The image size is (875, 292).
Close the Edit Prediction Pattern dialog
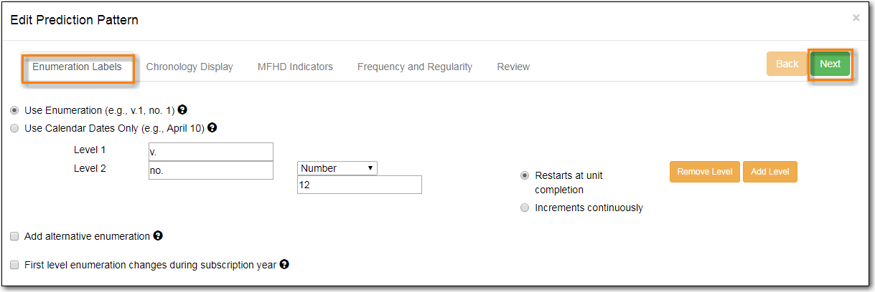click(856, 18)
